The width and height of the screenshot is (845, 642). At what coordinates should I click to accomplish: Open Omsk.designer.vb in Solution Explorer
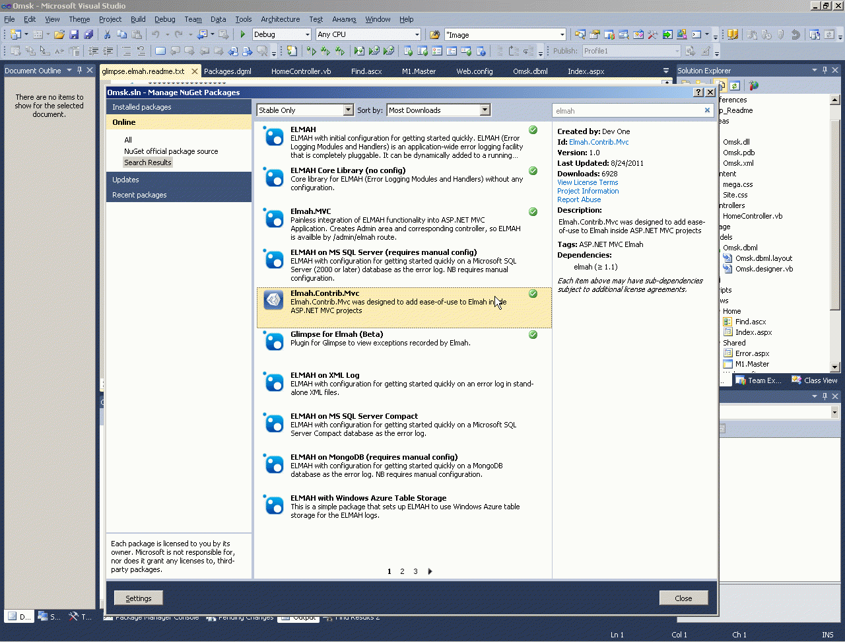point(764,269)
